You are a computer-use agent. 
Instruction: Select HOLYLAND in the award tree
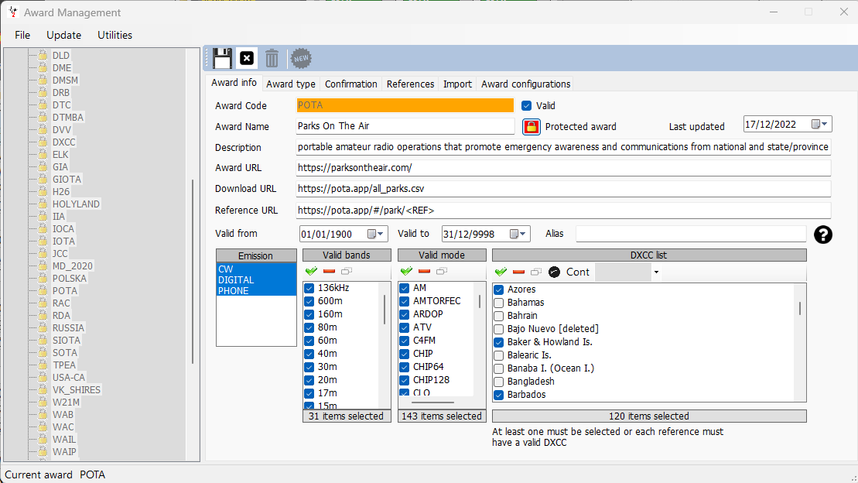(x=76, y=204)
